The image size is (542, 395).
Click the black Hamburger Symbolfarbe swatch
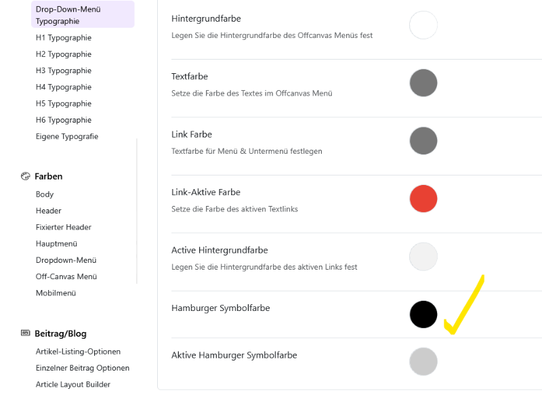point(423,314)
